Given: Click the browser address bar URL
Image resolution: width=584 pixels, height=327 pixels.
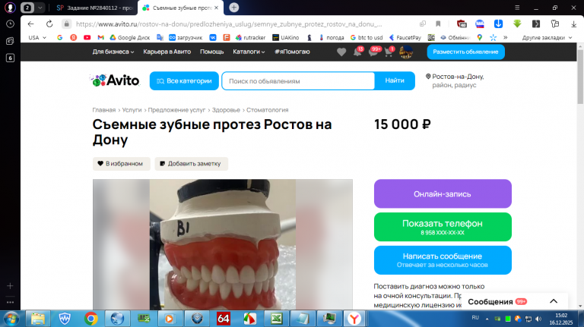Looking at the screenshot, I should [229, 24].
